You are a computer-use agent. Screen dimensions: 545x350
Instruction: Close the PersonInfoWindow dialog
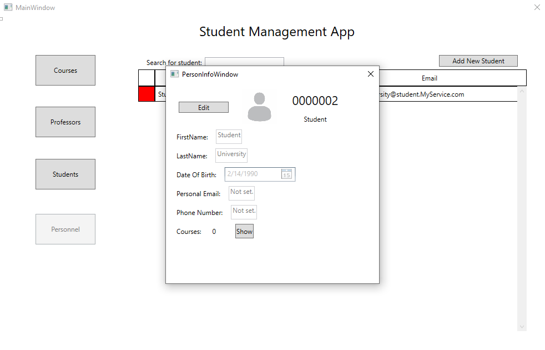pyautogui.click(x=371, y=74)
